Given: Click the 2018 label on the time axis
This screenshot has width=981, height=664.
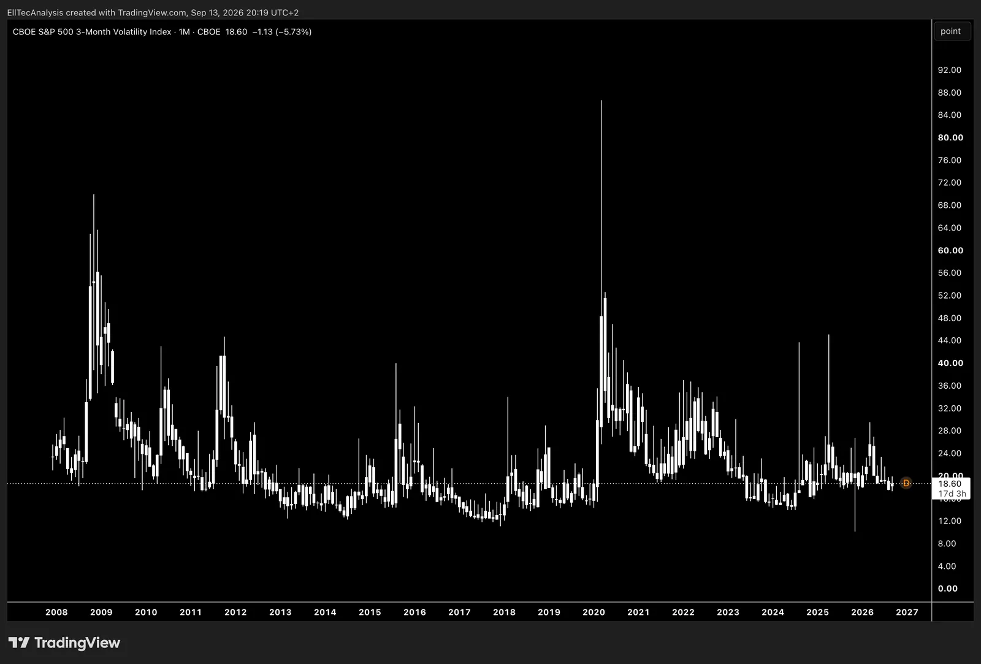Looking at the screenshot, I should (504, 612).
